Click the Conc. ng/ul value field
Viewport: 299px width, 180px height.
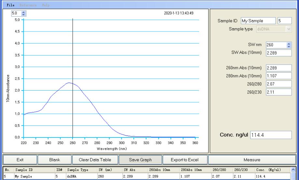click(x=271, y=135)
